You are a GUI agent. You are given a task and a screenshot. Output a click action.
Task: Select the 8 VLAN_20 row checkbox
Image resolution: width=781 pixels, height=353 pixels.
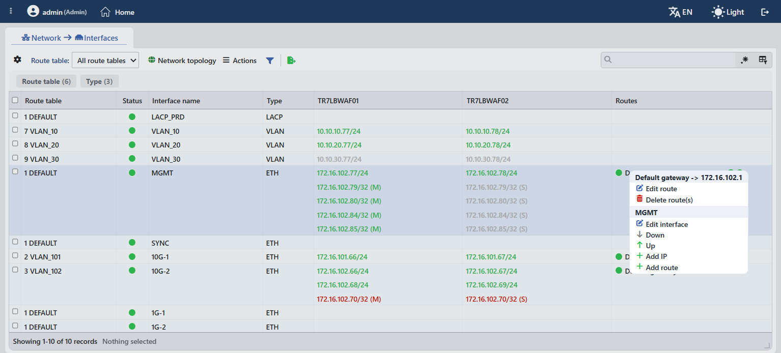pyautogui.click(x=15, y=144)
